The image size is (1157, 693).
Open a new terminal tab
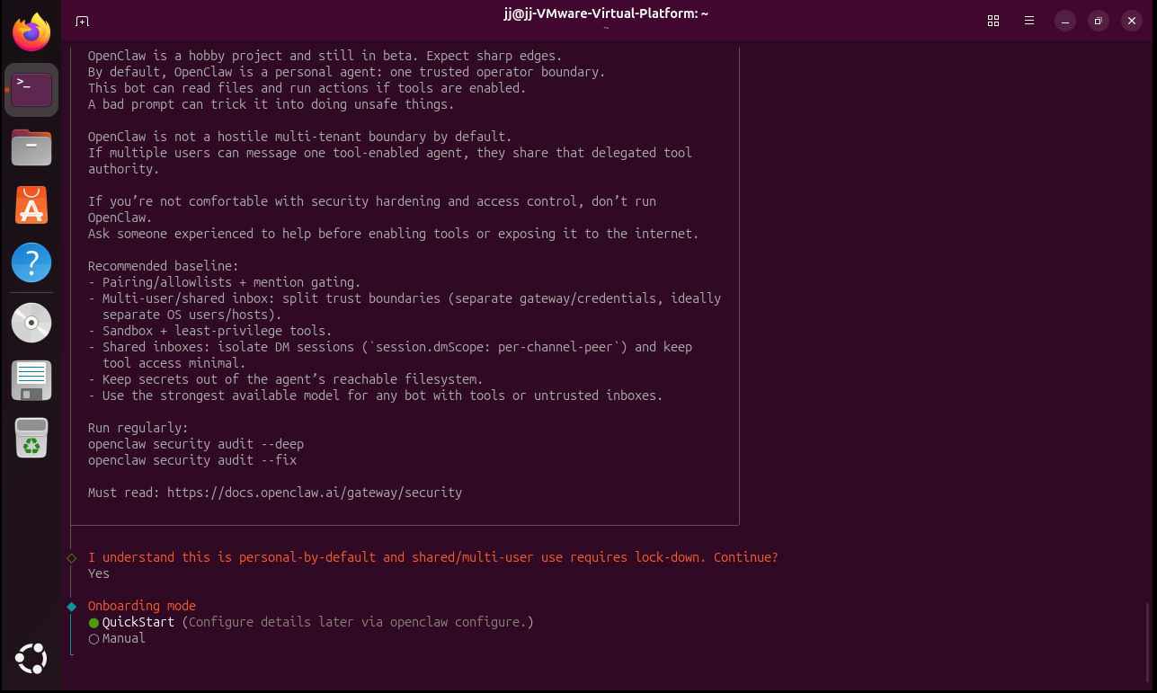[x=82, y=21]
